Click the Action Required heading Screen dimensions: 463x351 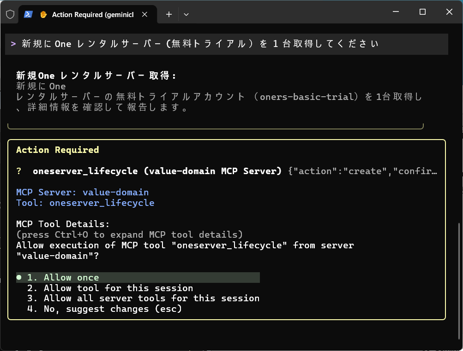tap(58, 150)
